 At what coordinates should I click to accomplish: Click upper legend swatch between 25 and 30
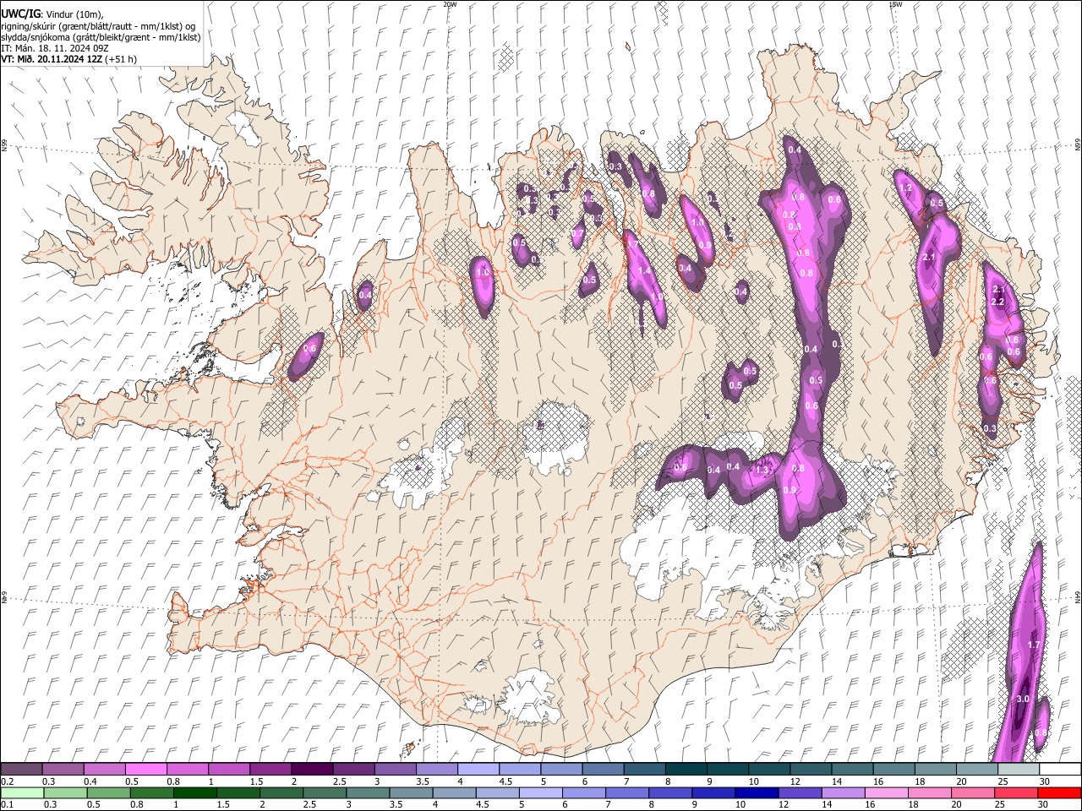pyautogui.click(x=1019, y=770)
